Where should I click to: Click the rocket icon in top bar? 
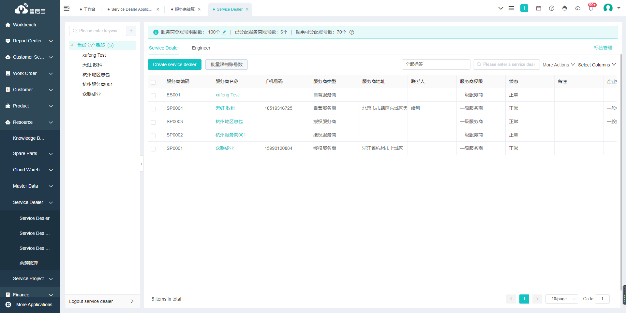click(x=565, y=8)
